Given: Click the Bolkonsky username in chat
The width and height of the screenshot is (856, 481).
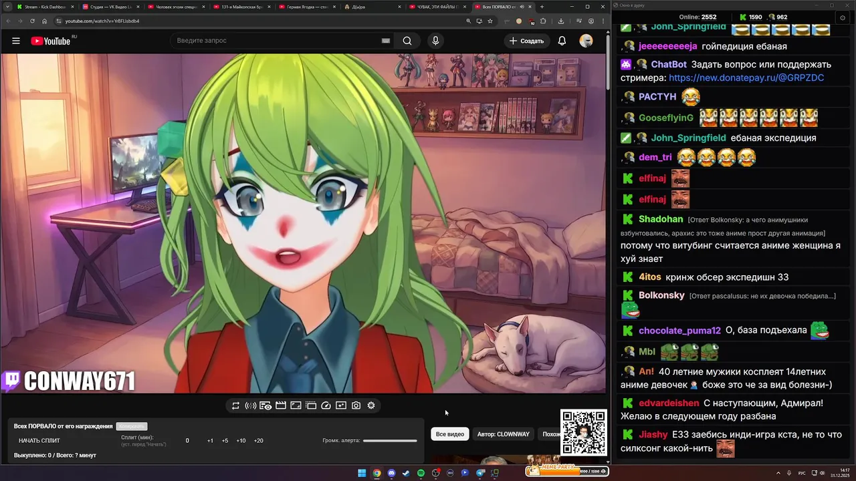Looking at the screenshot, I should click(661, 295).
